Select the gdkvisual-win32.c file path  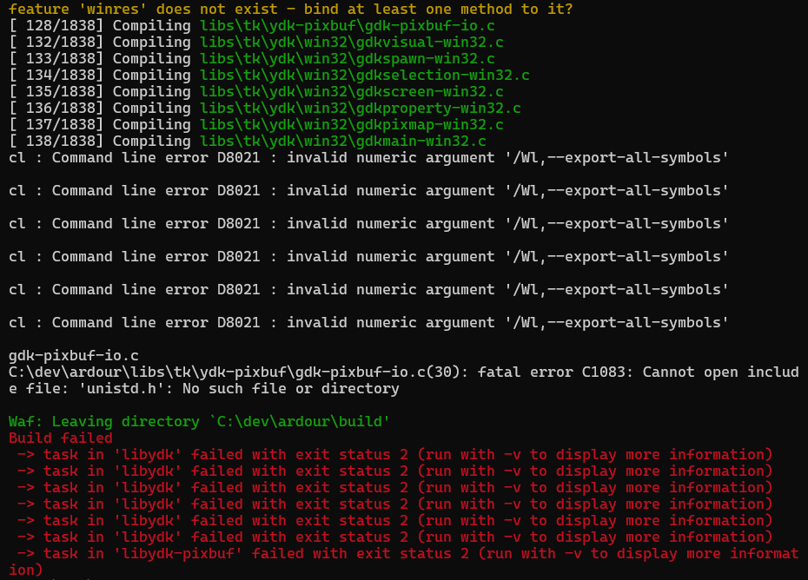(x=351, y=42)
